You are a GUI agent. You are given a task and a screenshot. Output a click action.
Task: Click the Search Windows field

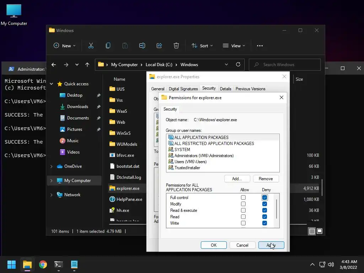point(285,65)
